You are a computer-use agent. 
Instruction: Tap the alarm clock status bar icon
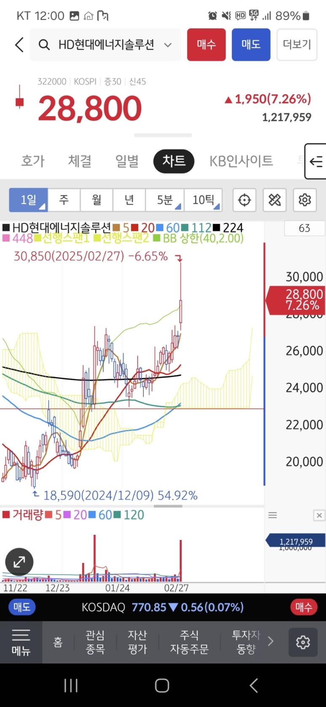tap(213, 16)
